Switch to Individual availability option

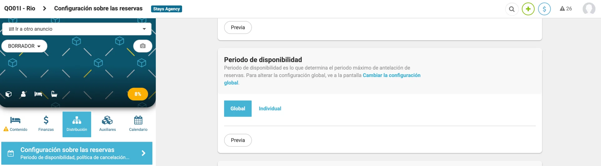pos(270,109)
